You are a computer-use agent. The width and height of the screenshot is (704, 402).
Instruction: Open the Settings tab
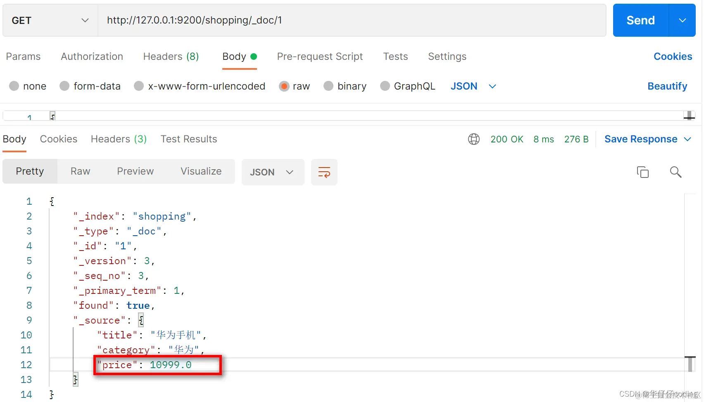coord(447,57)
